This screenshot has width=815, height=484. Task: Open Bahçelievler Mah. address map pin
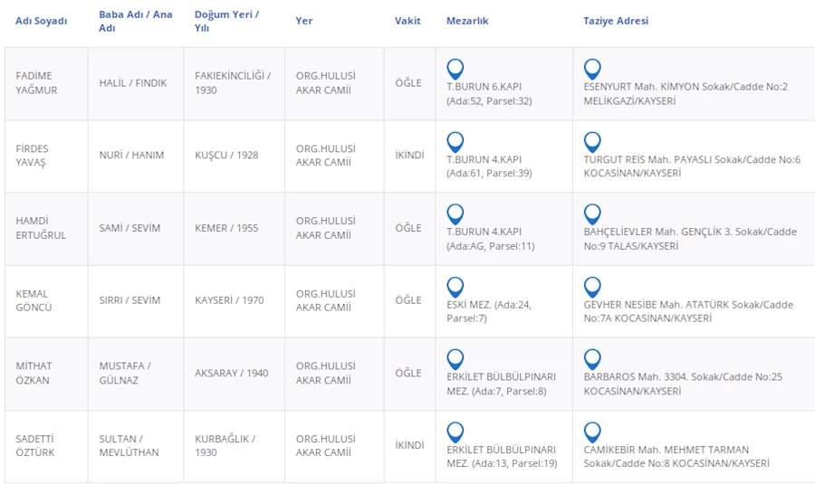[592, 214]
